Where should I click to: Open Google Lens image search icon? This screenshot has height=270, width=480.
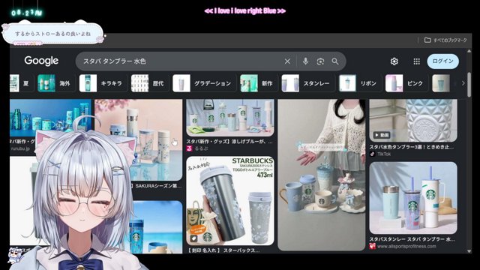[x=320, y=61]
